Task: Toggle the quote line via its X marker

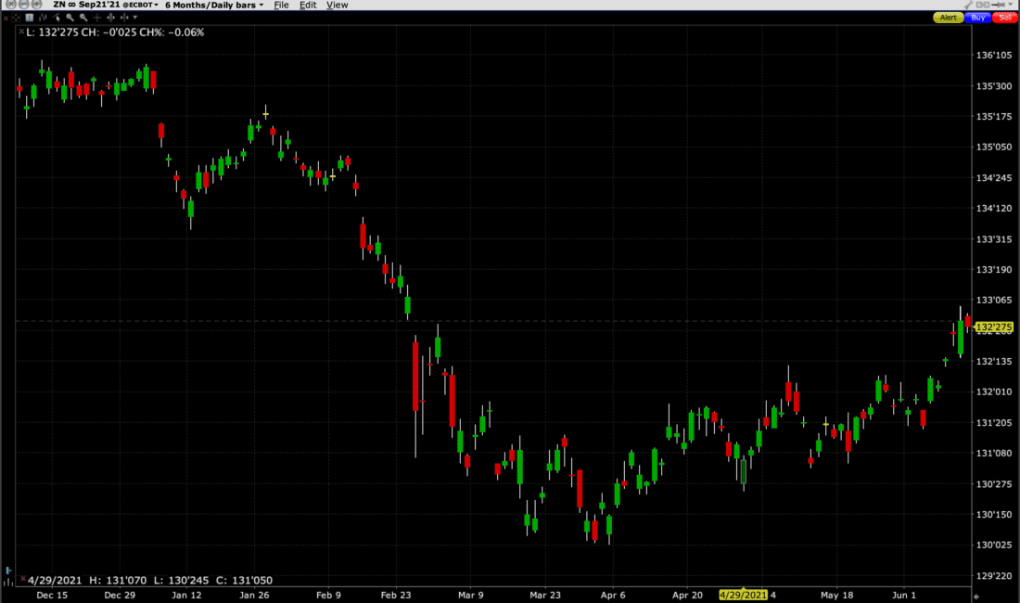Action: coord(21,32)
